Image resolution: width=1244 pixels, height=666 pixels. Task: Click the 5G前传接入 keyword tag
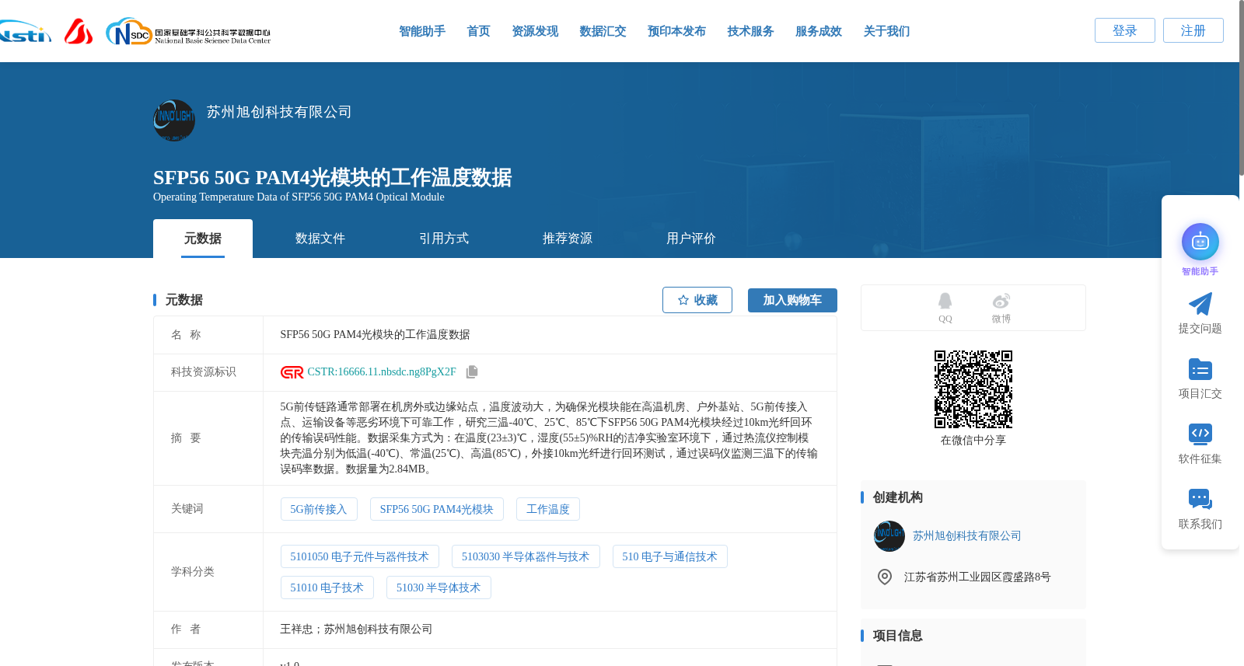click(x=319, y=509)
